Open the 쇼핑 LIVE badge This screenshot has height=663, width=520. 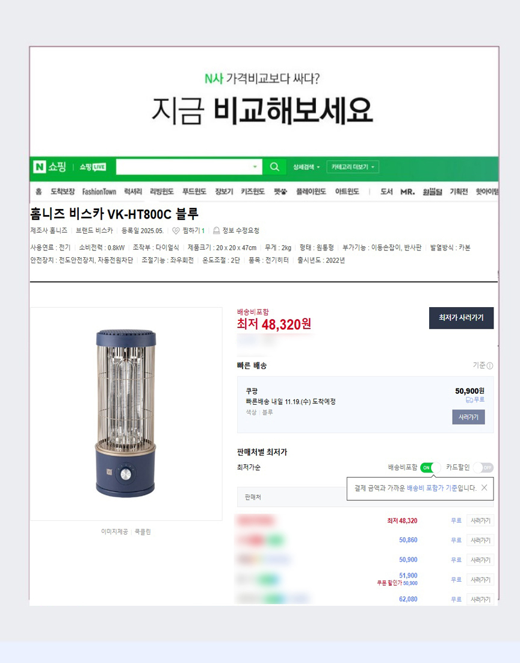[x=93, y=167]
